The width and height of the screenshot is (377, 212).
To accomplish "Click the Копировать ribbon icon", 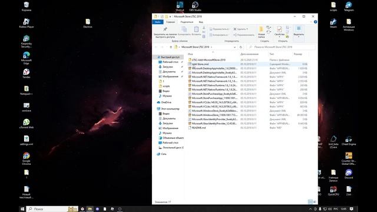I will point(184,29).
